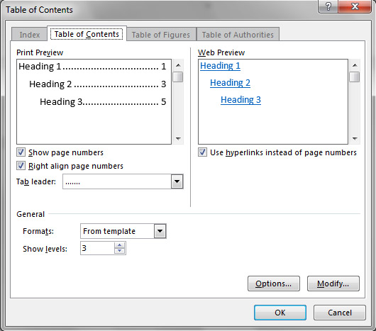Click the Options... button
The height and width of the screenshot is (331, 376).
point(274,284)
